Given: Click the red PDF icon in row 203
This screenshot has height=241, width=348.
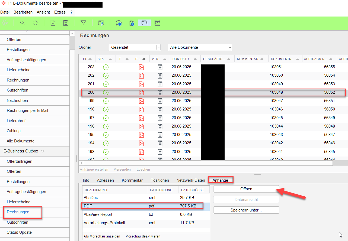Looking at the screenshot, I should 141,67.
